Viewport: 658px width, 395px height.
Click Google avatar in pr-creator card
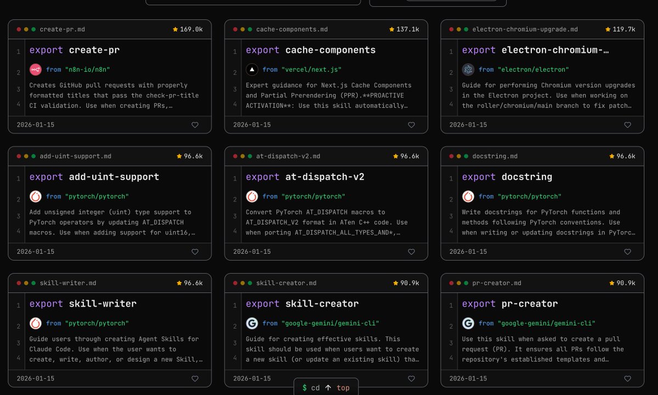[468, 323]
